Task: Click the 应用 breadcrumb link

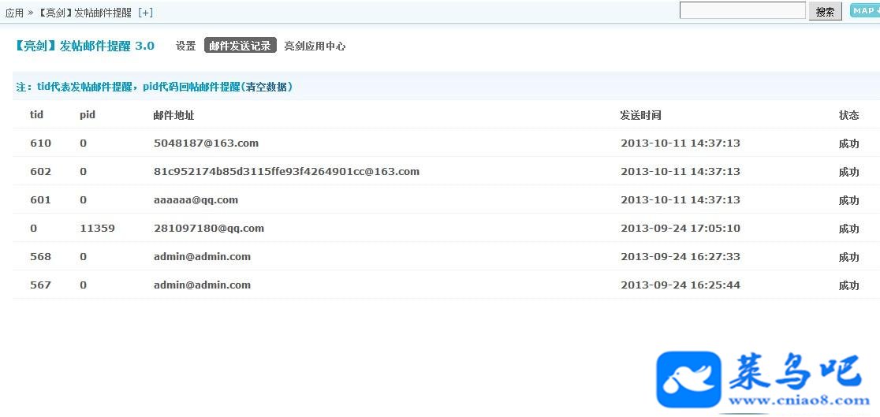Action: pyautogui.click(x=14, y=13)
